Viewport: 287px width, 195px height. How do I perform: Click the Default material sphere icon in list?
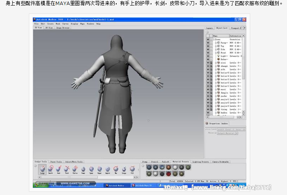coord(218,59)
